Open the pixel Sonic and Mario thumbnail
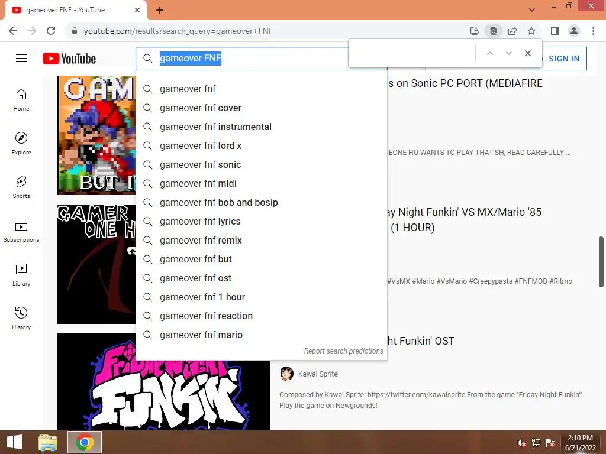This screenshot has width=606, height=454. [96, 135]
